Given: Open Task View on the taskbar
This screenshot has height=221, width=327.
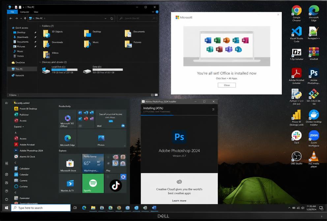Looking at the screenshot, I should (75, 208).
